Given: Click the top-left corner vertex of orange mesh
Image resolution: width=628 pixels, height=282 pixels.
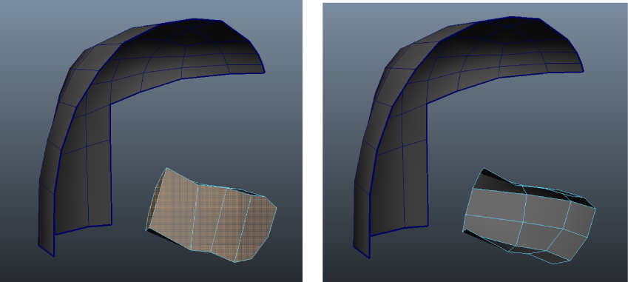Looking at the screenshot, I should [167, 168].
